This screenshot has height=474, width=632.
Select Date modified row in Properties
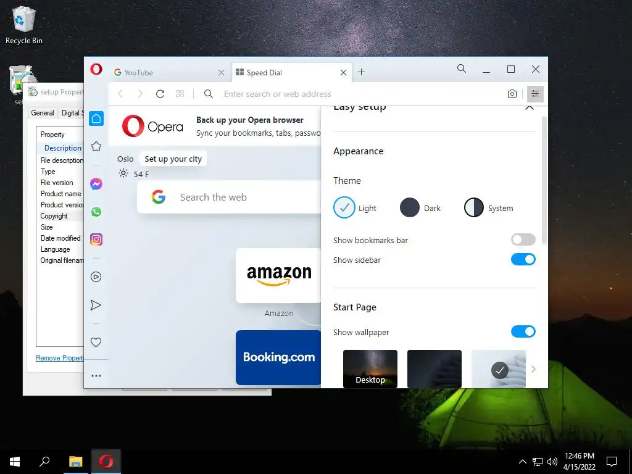pyautogui.click(x=60, y=238)
